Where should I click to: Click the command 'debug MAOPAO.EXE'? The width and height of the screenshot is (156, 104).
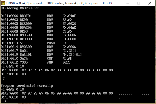(x=24, y=8)
